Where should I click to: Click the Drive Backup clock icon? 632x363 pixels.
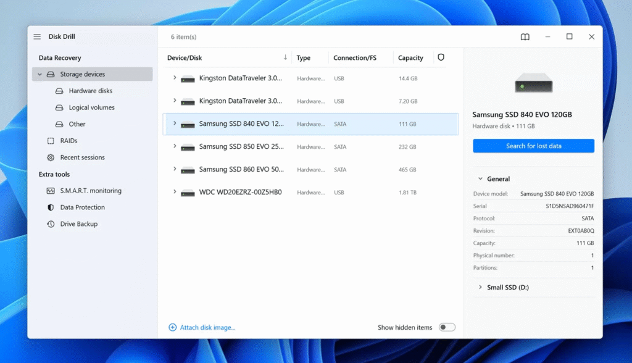pyautogui.click(x=51, y=224)
